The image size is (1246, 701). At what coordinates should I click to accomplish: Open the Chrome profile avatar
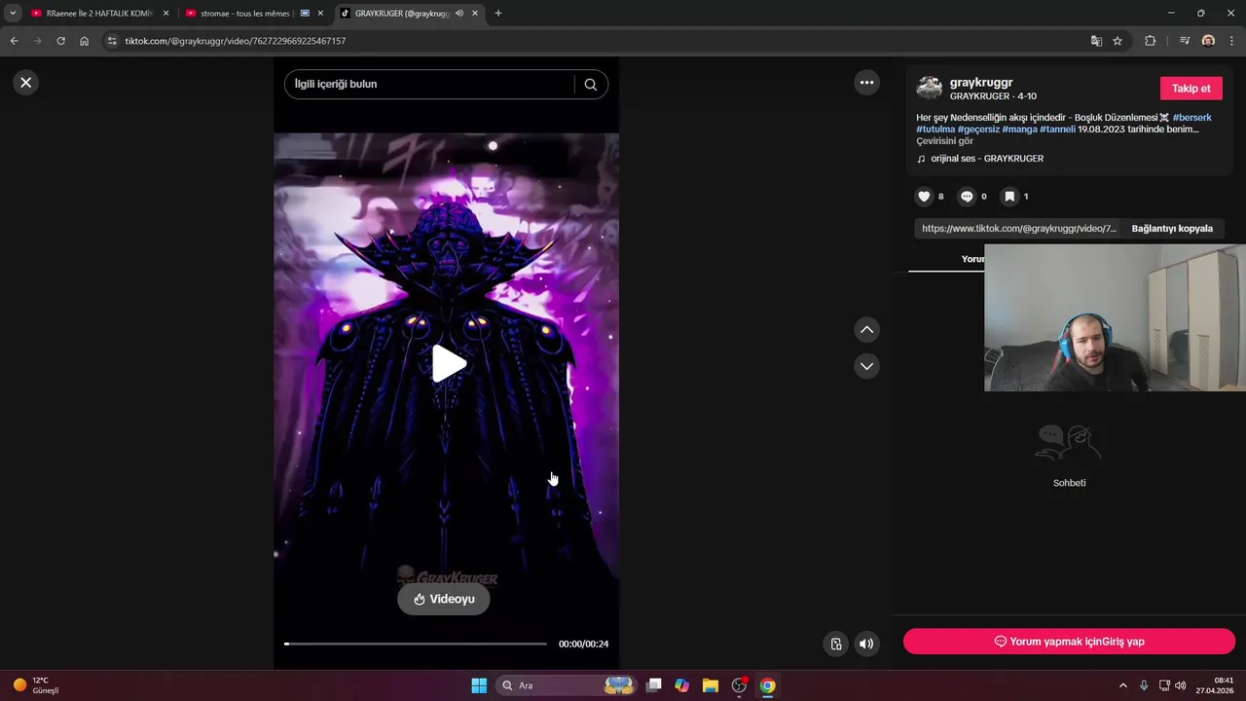[x=1208, y=41]
